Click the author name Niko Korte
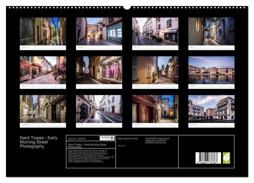This screenshot has height=183, width=254. [x=121, y=145]
